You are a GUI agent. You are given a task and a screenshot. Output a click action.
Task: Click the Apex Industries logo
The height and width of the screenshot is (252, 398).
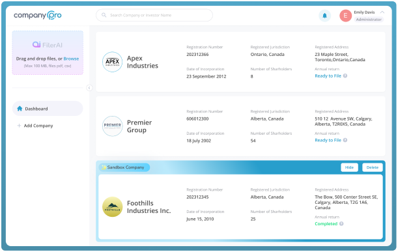point(112,62)
